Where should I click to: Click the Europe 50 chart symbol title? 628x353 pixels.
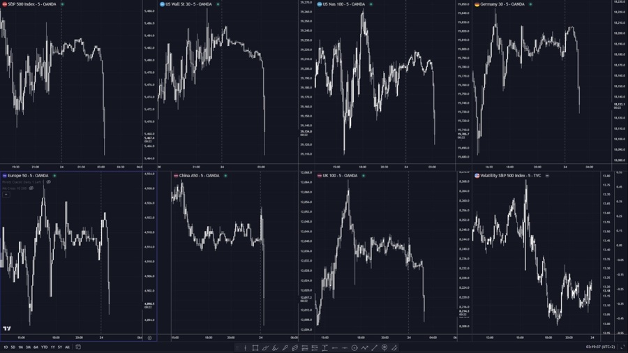point(28,175)
